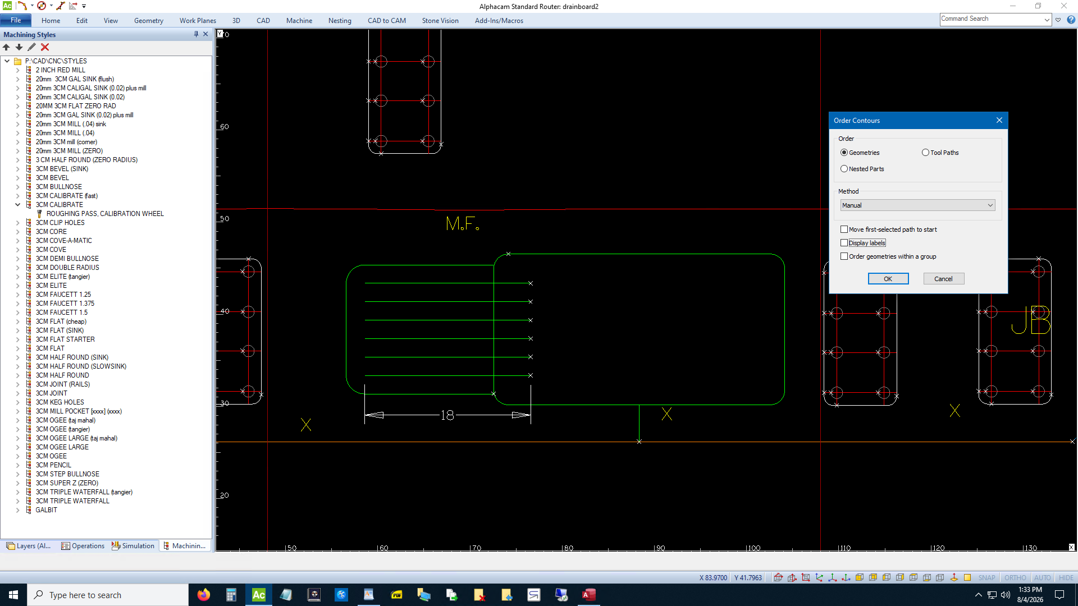The height and width of the screenshot is (606, 1078).
Task: Select the Nested Parts radio button
Action: tap(844, 169)
